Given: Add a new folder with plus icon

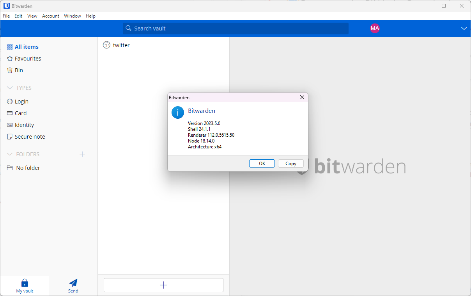Looking at the screenshot, I should coord(82,154).
